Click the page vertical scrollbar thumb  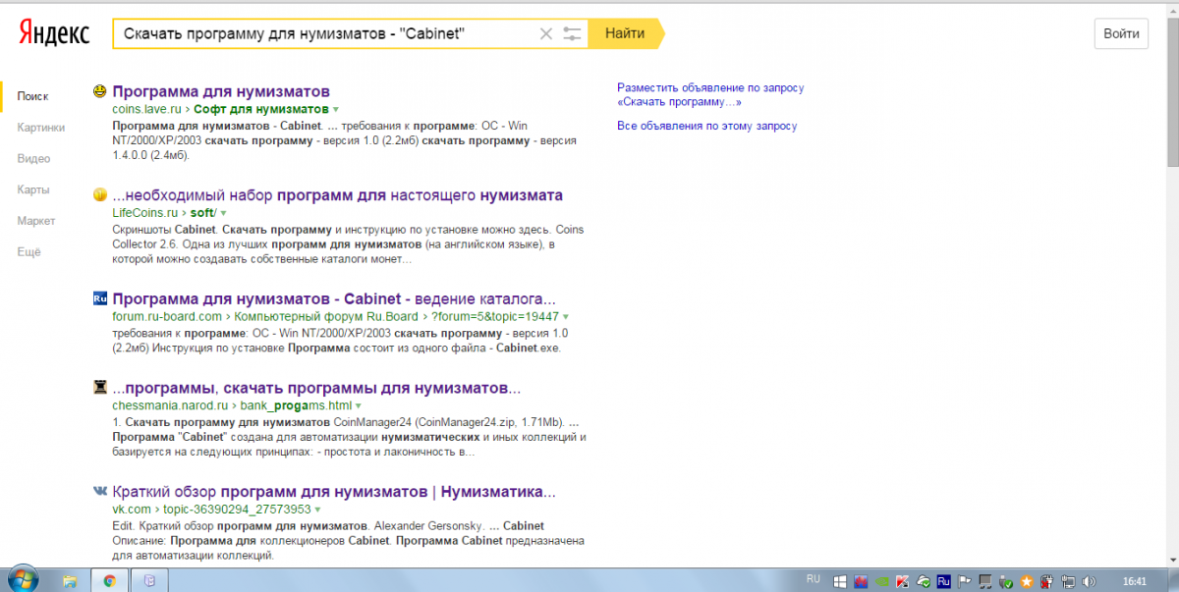1172,90
